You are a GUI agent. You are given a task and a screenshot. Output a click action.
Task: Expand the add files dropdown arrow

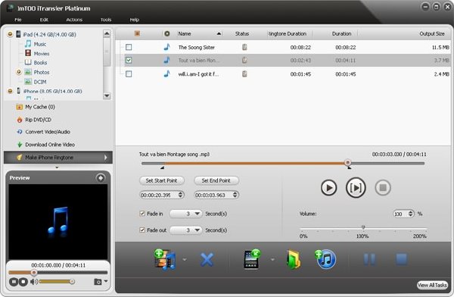coord(185,259)
